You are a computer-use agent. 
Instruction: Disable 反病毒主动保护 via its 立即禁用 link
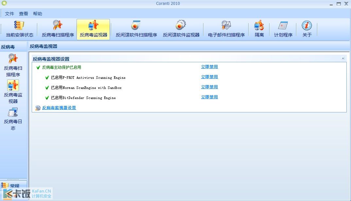click(209, 67)
